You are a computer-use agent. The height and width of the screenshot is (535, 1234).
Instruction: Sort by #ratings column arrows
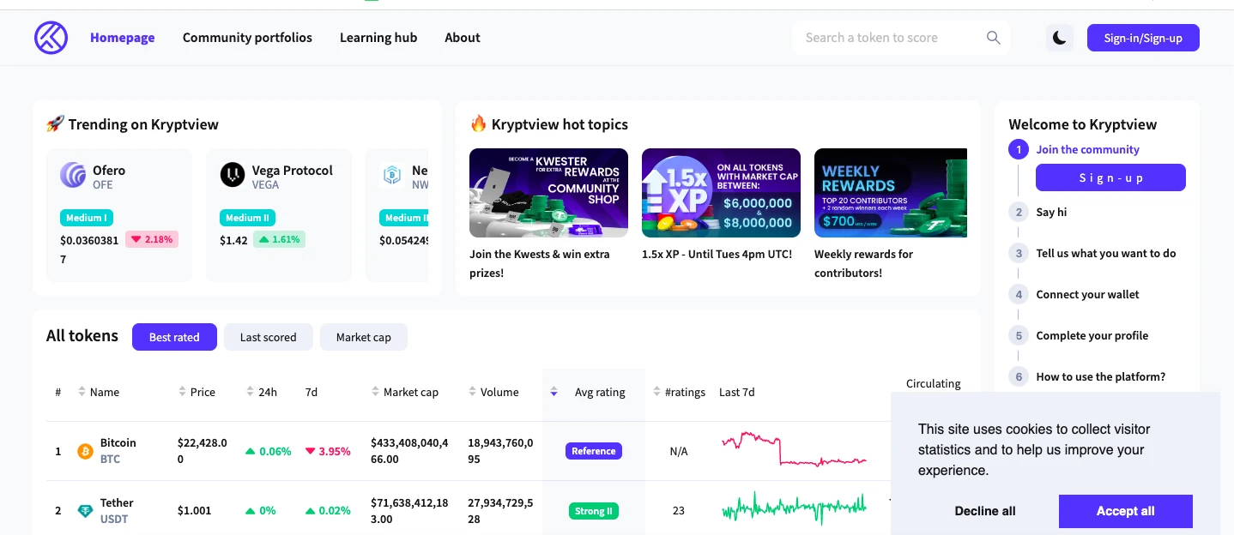click(x=657, y=392)
